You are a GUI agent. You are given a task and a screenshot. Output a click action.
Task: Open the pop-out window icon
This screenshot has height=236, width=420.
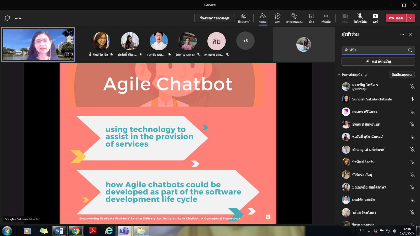(244, 18)
